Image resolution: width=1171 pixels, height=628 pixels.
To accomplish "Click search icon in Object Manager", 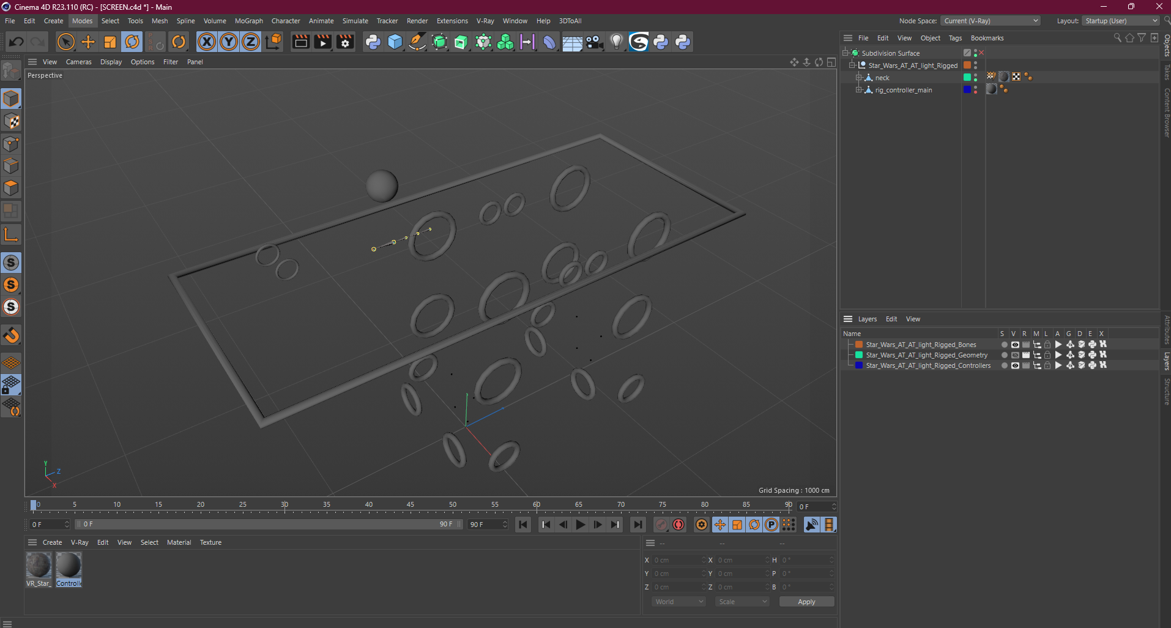I will tap(1117, 38).
